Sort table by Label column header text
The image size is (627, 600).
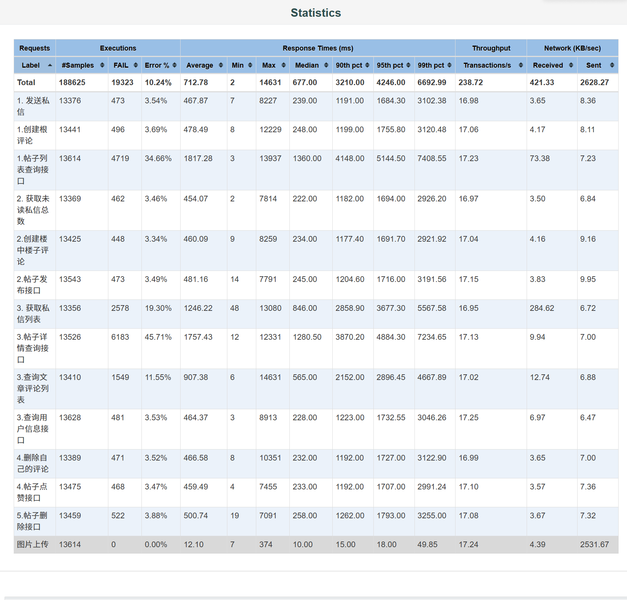click(30, 65)
